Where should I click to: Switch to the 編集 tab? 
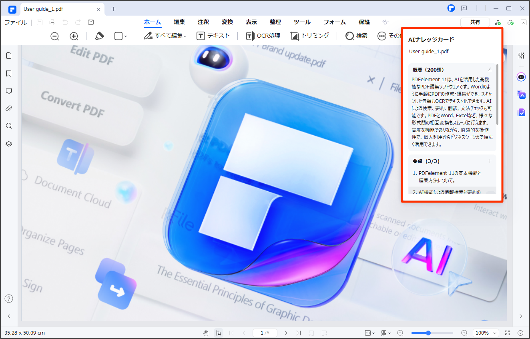(179, 22)
